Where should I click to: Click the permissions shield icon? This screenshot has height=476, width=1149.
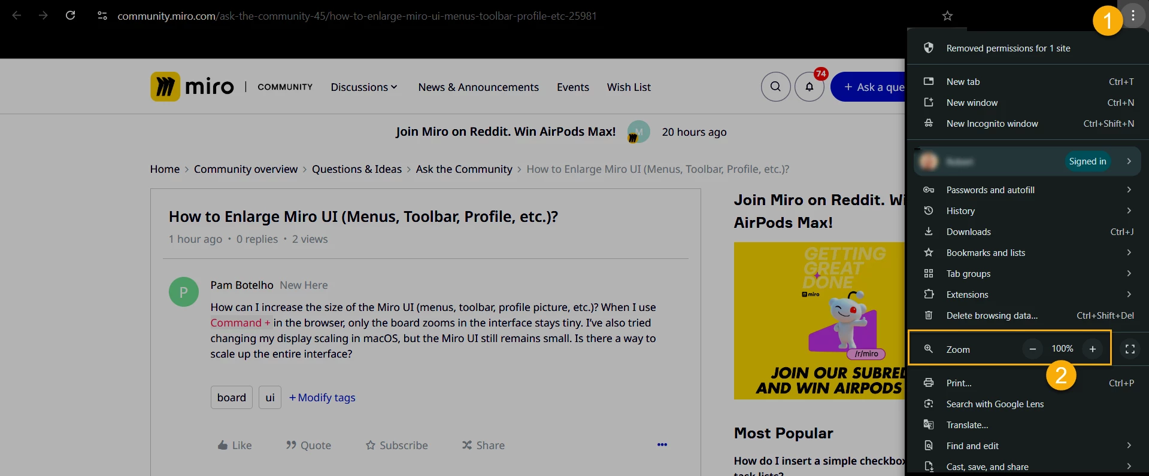tap(929, 48)
